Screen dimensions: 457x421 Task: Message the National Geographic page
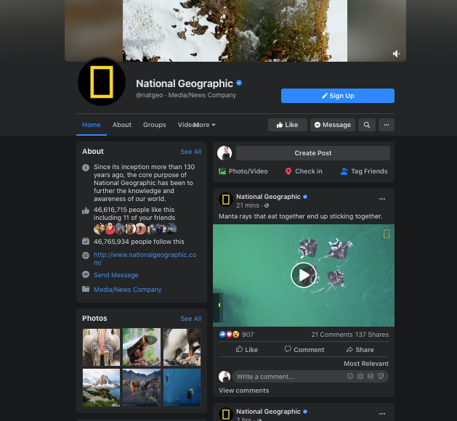click(333, 125)
